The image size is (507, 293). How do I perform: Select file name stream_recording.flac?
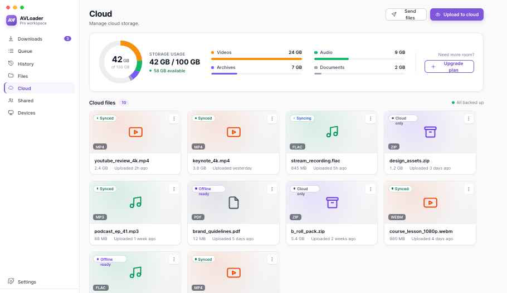[x=315, y=161]
